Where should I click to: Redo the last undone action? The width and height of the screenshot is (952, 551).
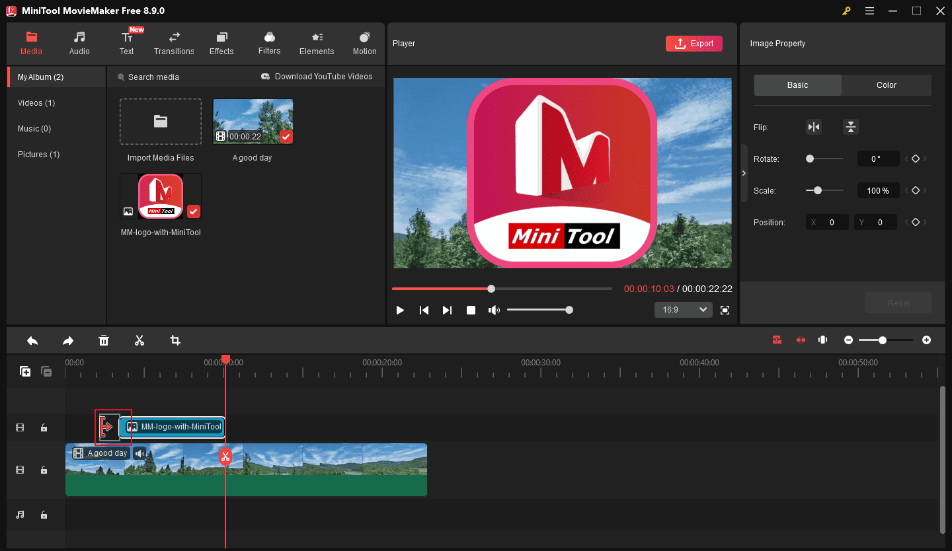(68, 340)
